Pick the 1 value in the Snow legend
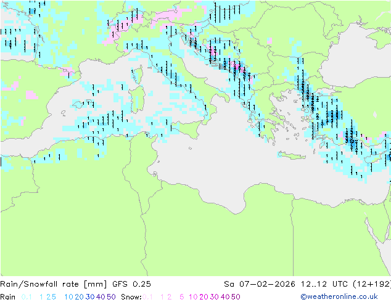 (162, 297)
